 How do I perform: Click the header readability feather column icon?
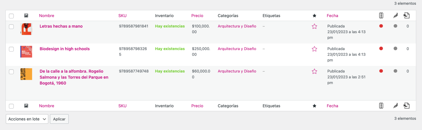click(x=395, y=16)
